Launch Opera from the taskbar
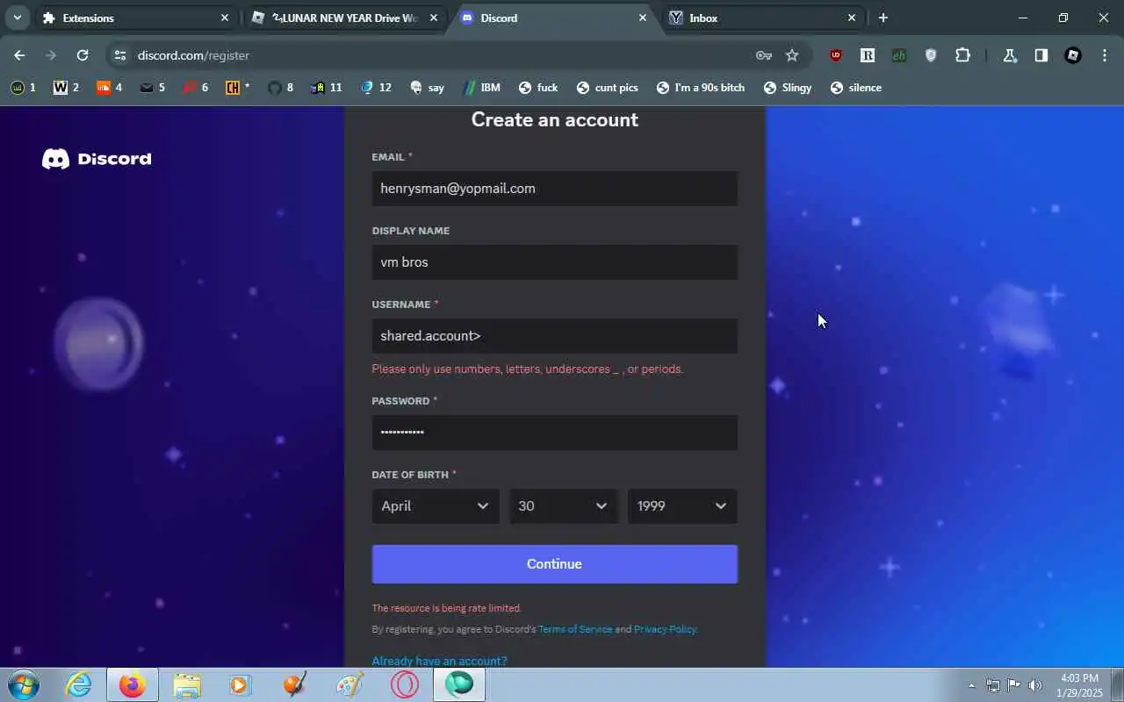This screenshot has width=1124, height=702. 404,684
